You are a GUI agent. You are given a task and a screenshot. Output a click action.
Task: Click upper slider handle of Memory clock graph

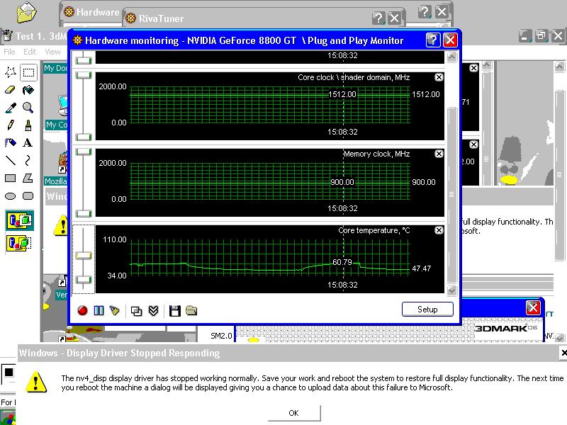pyautogui.click(x=84, y=152)
